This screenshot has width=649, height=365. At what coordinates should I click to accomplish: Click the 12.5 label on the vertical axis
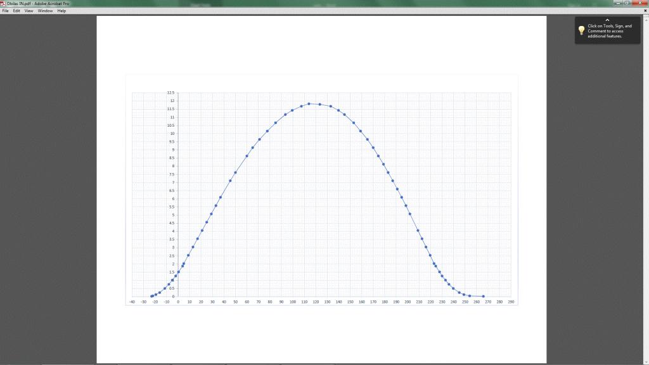coord(170,93)
